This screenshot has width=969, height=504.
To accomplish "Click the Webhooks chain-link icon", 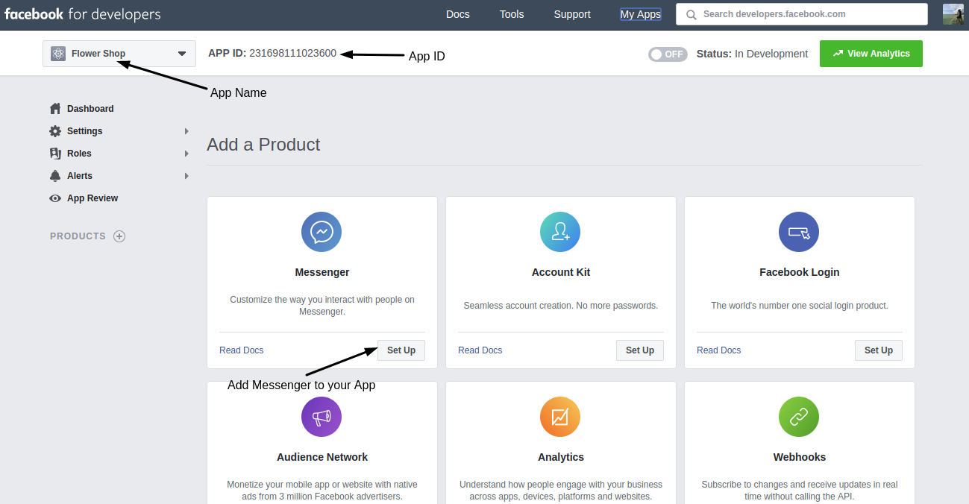I will coord(799,417).
